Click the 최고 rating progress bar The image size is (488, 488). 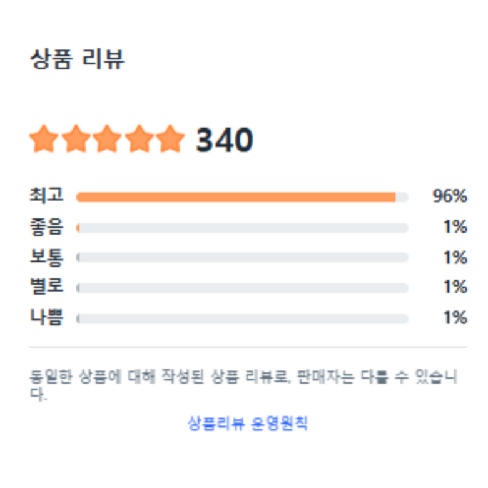click(242, 197)
